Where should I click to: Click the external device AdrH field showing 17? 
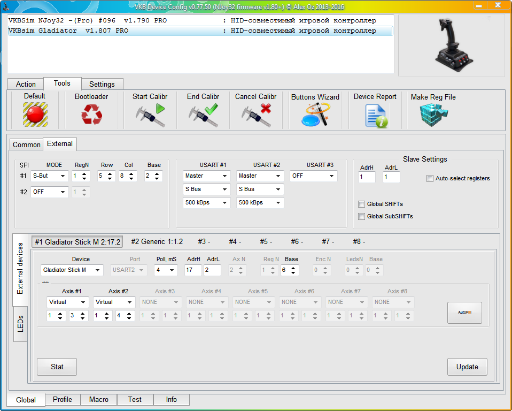click(x=193, y=270)
